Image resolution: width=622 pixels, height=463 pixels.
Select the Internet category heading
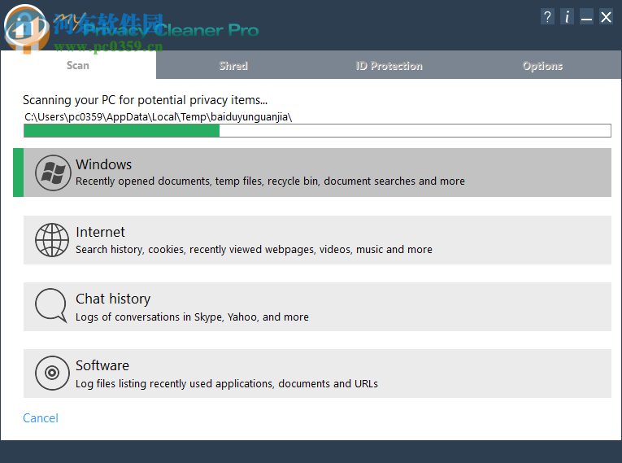[100, 232]
